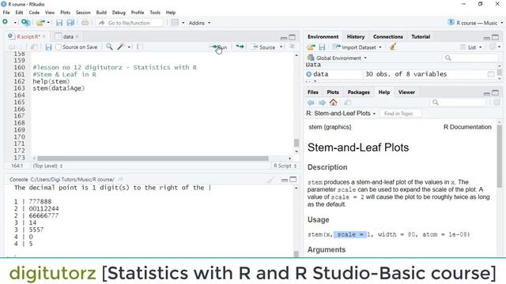Image resolution: width=506 pixels, height=284 pixels.
Task: Switch to the Files tab
Action: click(x=313, y=92)
